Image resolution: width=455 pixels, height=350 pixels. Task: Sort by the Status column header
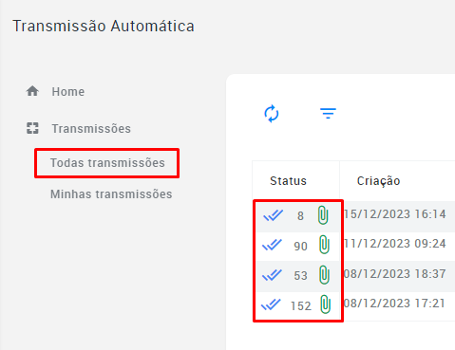[288, 181]
